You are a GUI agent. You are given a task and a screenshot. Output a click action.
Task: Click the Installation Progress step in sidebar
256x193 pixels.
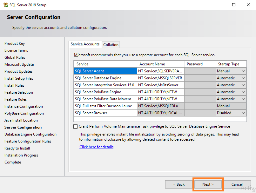click(x=21, y=155)
